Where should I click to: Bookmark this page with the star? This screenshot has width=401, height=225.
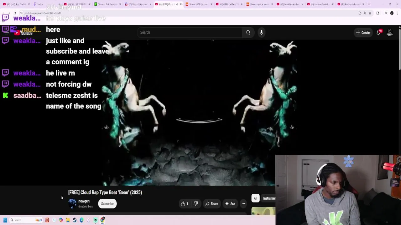pos(370,13)
